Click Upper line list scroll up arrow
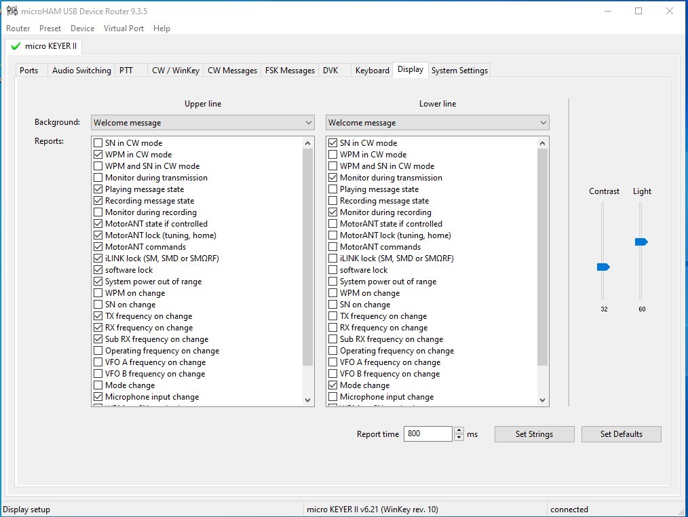Viewport: 688px width, 517px height. pos(307,143)
